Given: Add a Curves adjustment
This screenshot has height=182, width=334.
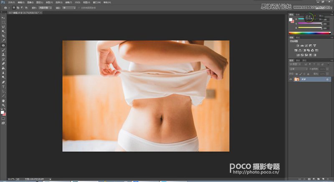Looking at the screenshot, I should (306, 46).
